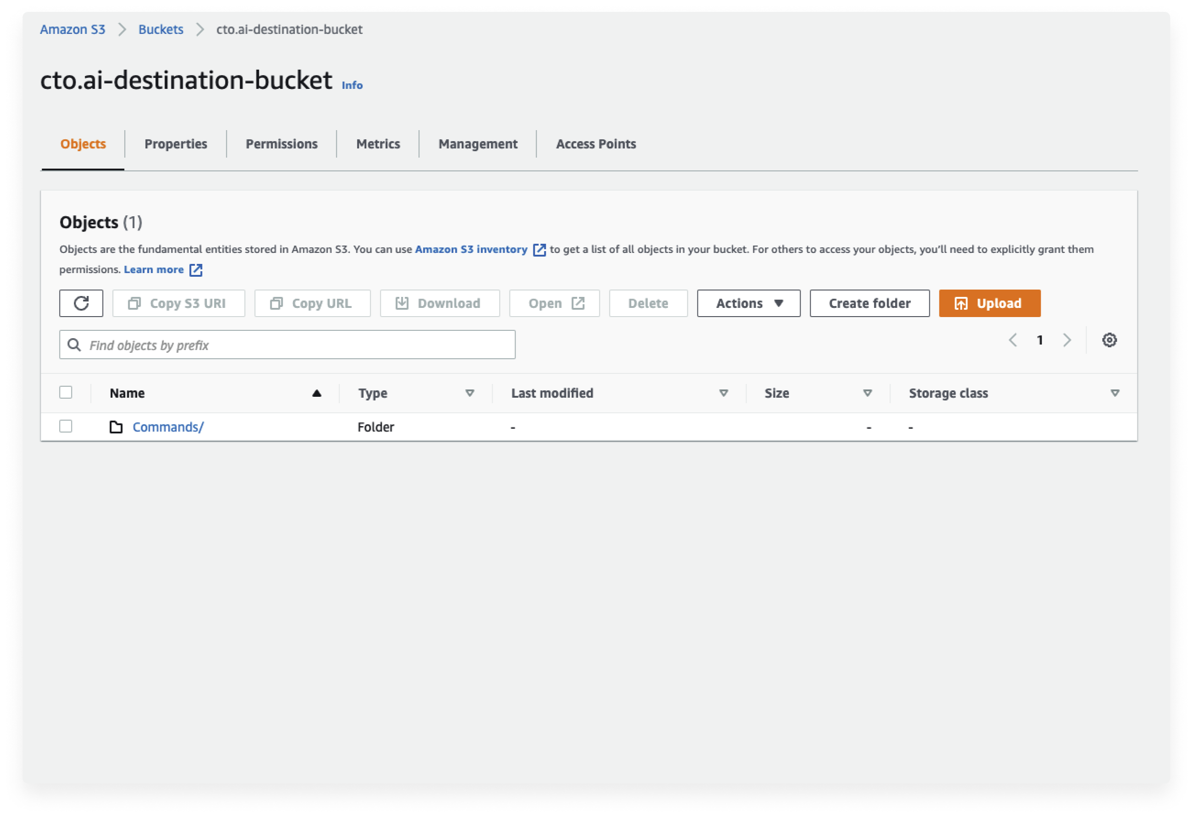Sort by Size column arrow

click(x=868, y=394)
